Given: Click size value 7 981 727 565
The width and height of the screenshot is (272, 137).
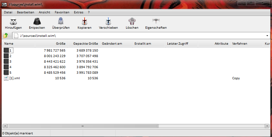Looking at the screenshot, I should pyautogui.click(x=55, y=50).
